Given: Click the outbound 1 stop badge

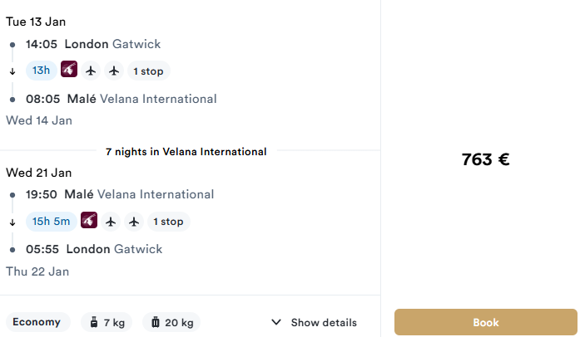Looking at the screenshot, I should click(x=148, y=71).
